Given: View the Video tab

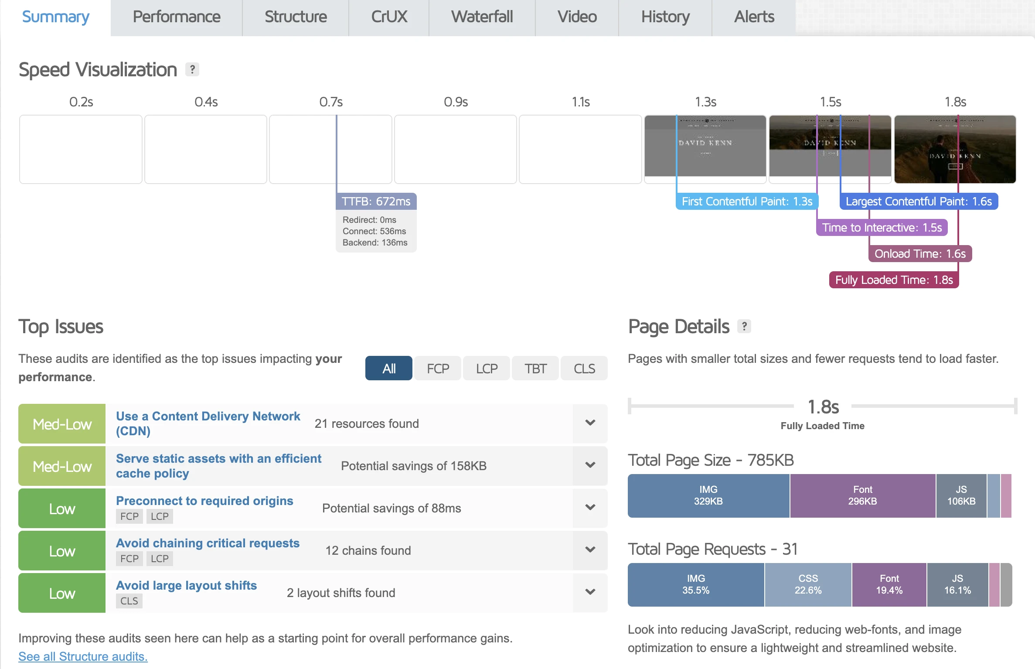Looking at the screenshot, I should 576,17.
